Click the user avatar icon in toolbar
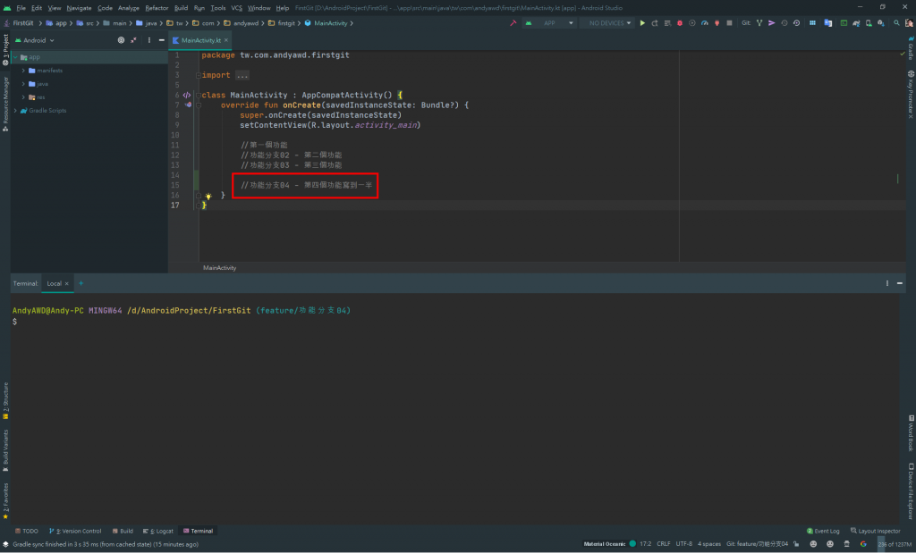Screen dimensions: 916x553 coord(909,23)
